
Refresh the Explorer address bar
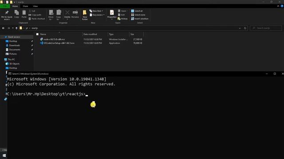[245, 28]
